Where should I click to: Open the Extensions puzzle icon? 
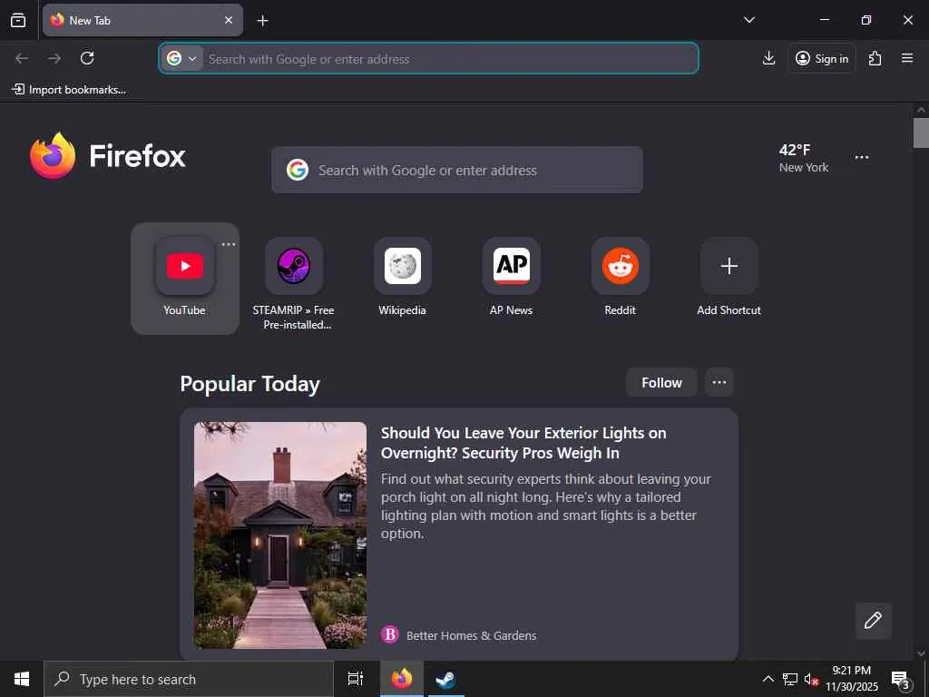(875, 58)
